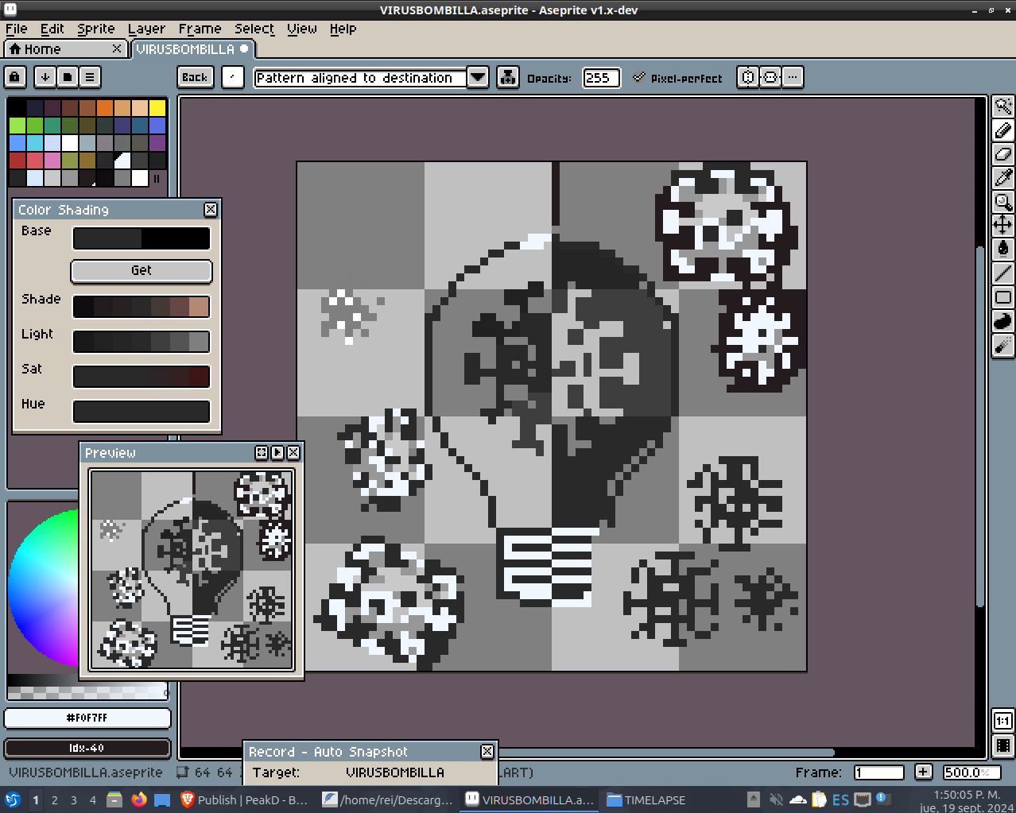Image resolution: width=1016 pixels, height=813 pixels.
Task: Click the Base color bar
Action: (142, 238)
